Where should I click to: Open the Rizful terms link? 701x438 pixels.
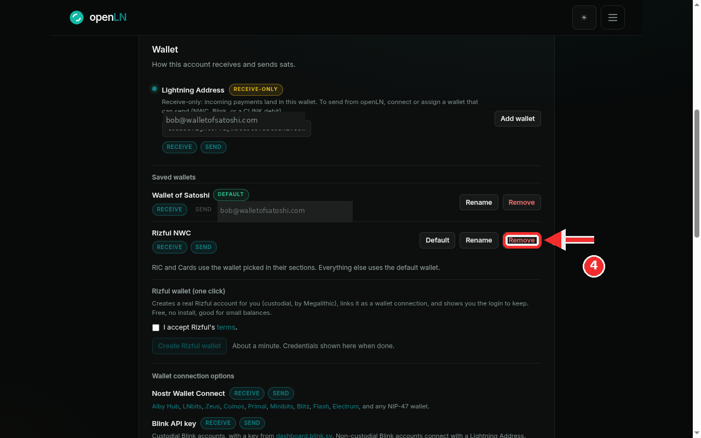point(226,327)
